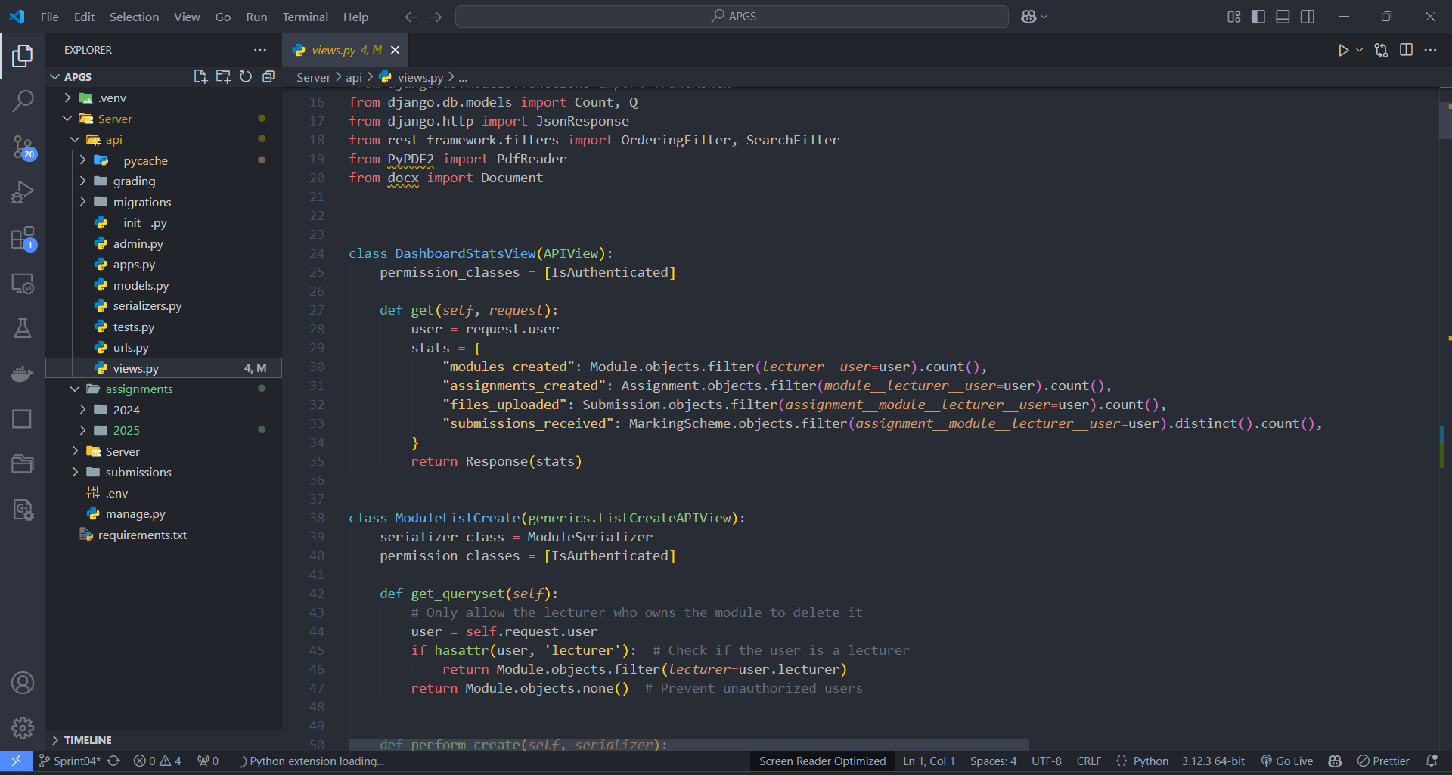
Task: Show problems with errors and warnings count
Action: coord(157,761)
